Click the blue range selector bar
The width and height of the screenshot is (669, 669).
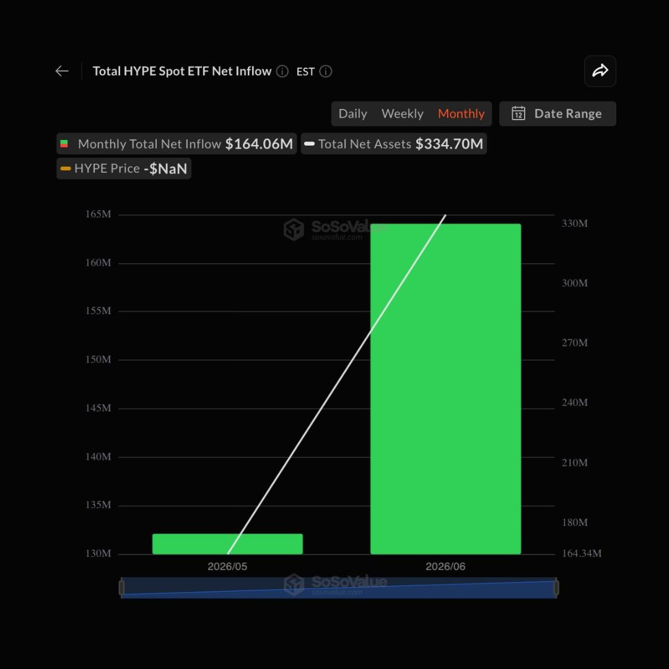(x=339, y=587)
